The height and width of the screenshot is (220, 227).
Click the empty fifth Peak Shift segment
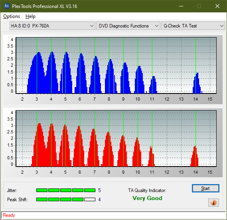(x=90, y=199)
